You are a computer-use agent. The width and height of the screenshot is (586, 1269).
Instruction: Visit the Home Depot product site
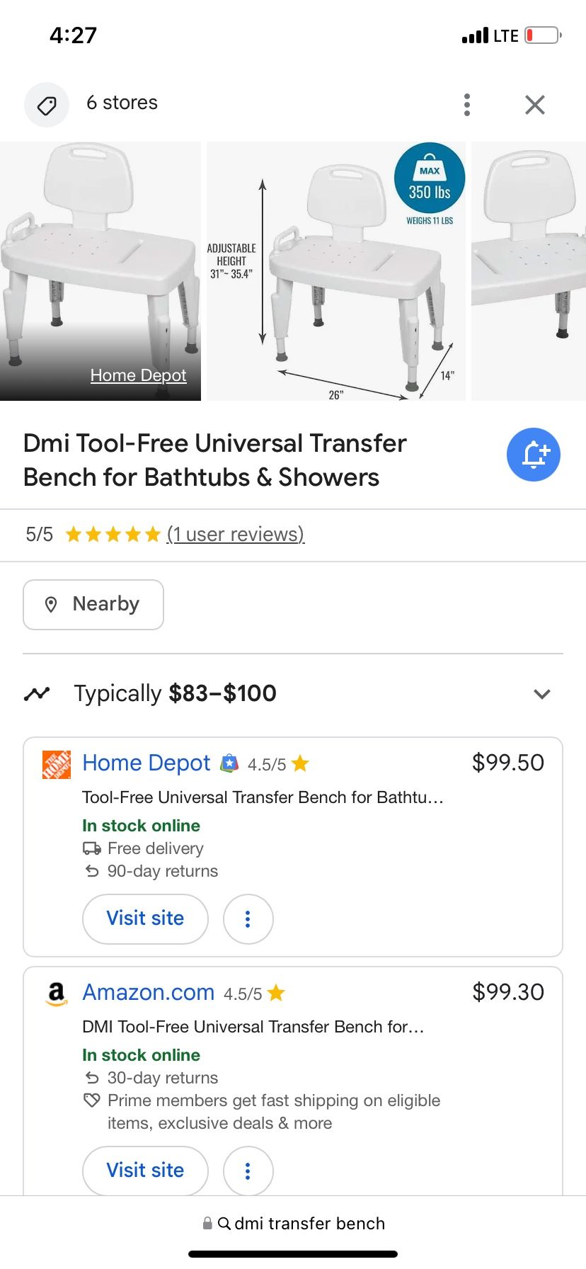click(144, 918)
